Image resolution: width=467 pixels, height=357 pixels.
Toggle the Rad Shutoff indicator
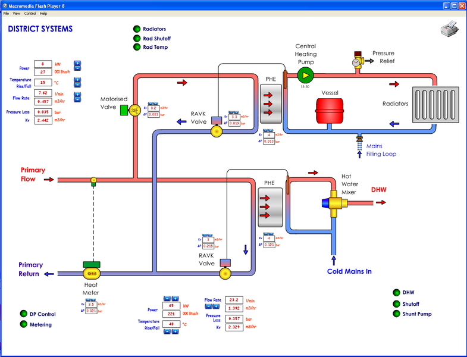137,39
